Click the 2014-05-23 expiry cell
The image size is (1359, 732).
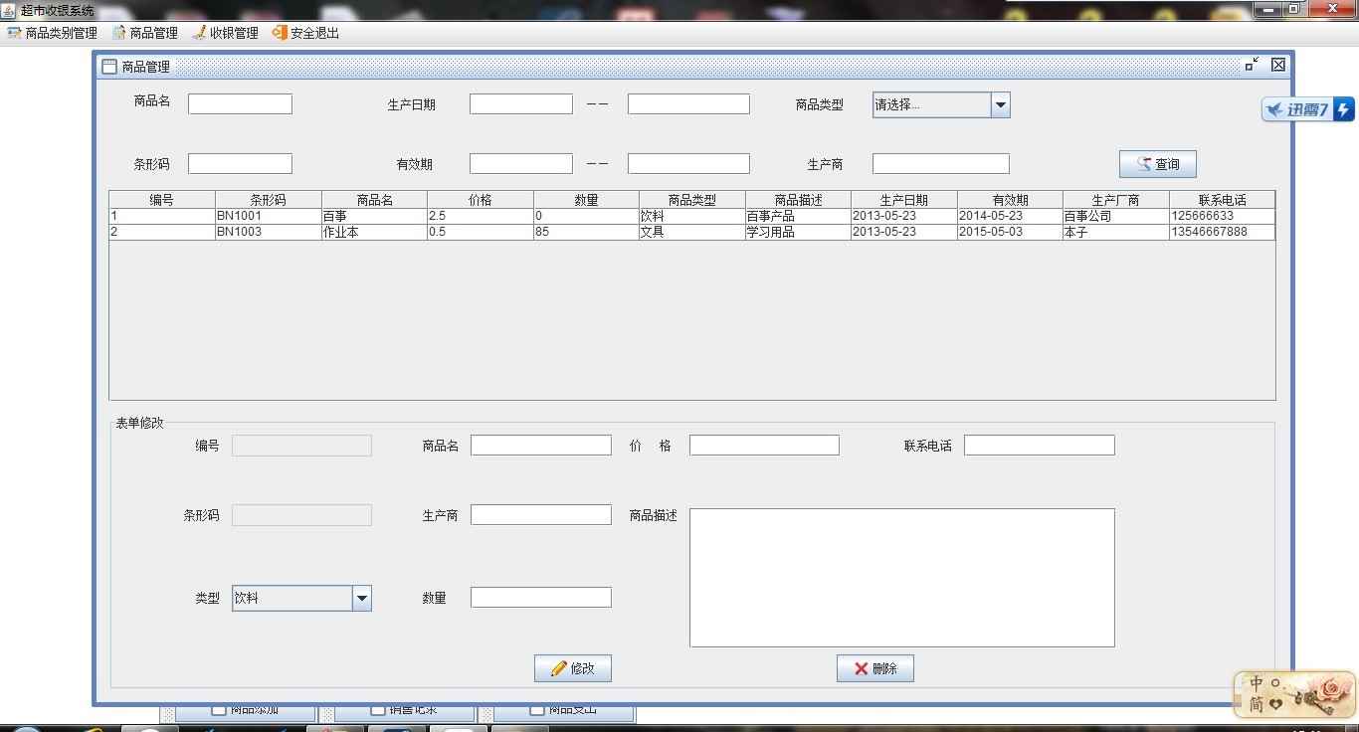coord(1010,216)
